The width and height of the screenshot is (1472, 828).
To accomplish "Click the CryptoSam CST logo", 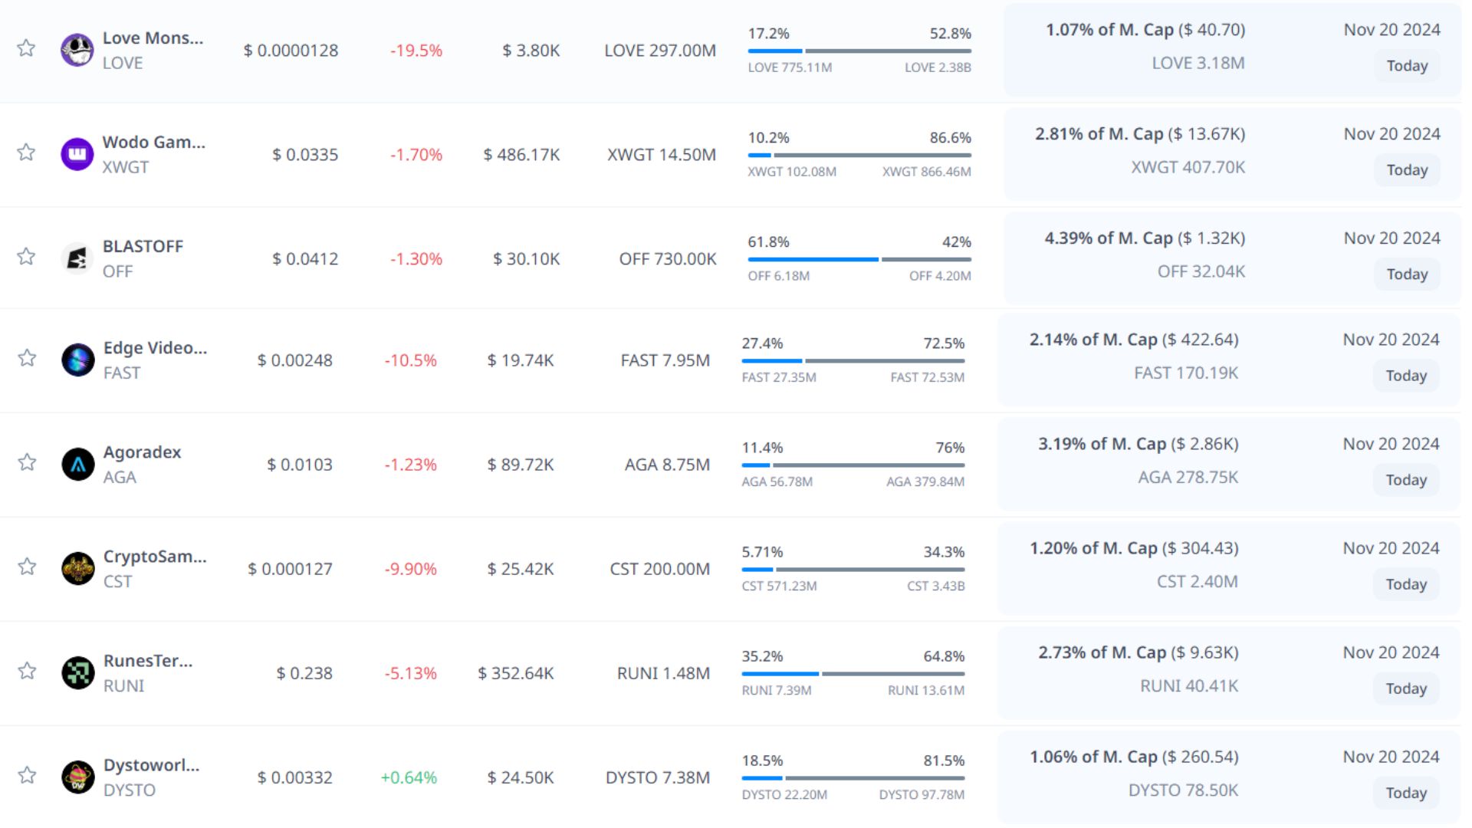I will [77, 568].
